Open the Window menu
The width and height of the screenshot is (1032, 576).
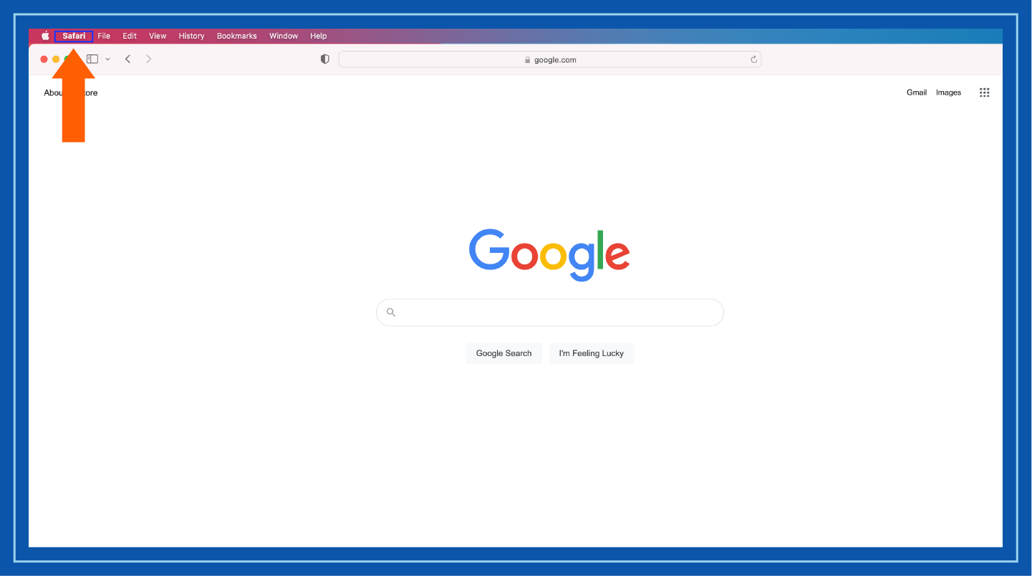283,36
